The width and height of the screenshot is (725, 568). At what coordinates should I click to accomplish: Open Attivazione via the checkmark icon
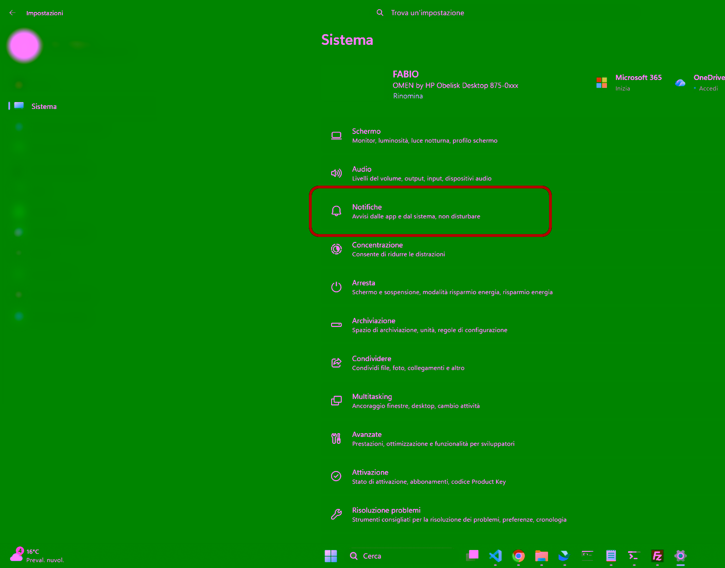336,476
